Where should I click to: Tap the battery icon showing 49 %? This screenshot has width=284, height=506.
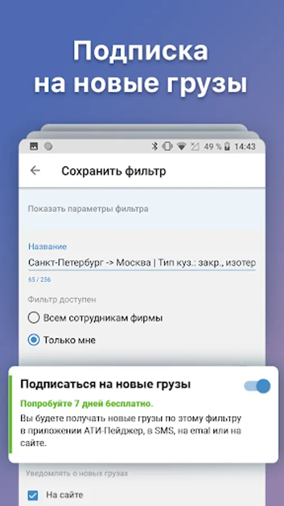coord(227,147)
